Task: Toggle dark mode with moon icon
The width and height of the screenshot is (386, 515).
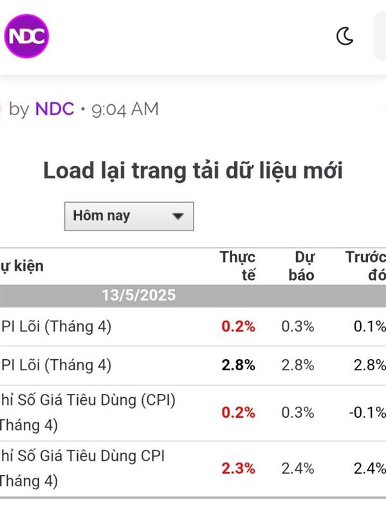Action: point(345,36)
